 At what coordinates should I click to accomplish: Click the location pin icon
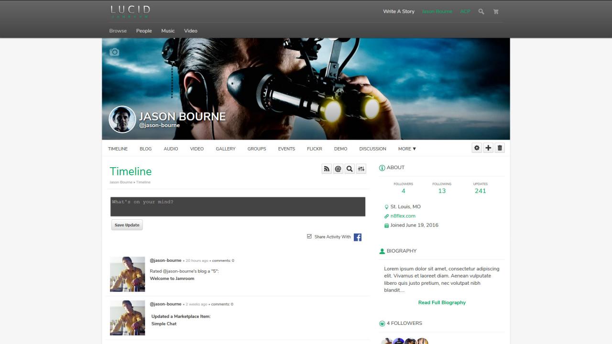pyautogui.click(x=386, y=207)
